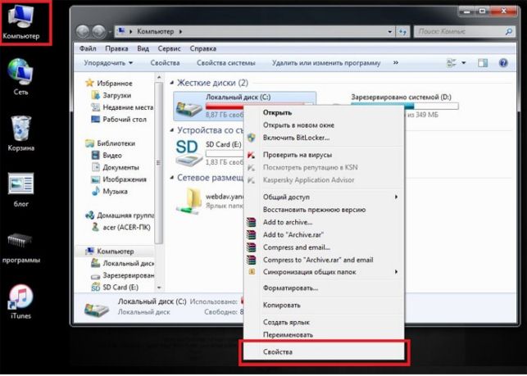Collapse the Сетевое размещение group
This screenshot has width=527, height=376.
point(172,178)
